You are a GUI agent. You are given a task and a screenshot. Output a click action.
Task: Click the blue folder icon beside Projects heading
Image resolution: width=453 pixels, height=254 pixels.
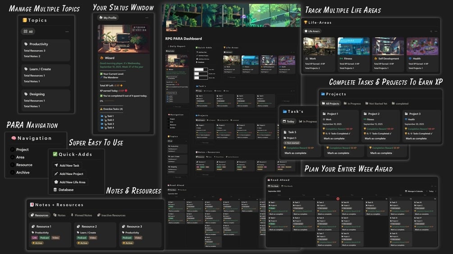pos(323,94)
